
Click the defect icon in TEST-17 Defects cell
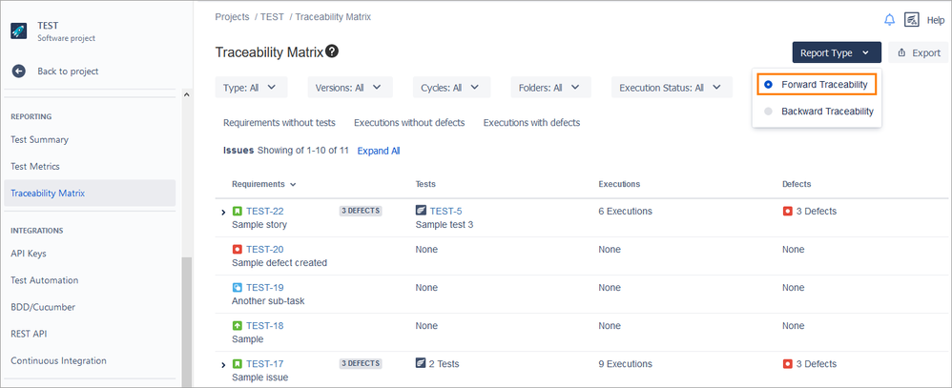click(x=788, y=364)
